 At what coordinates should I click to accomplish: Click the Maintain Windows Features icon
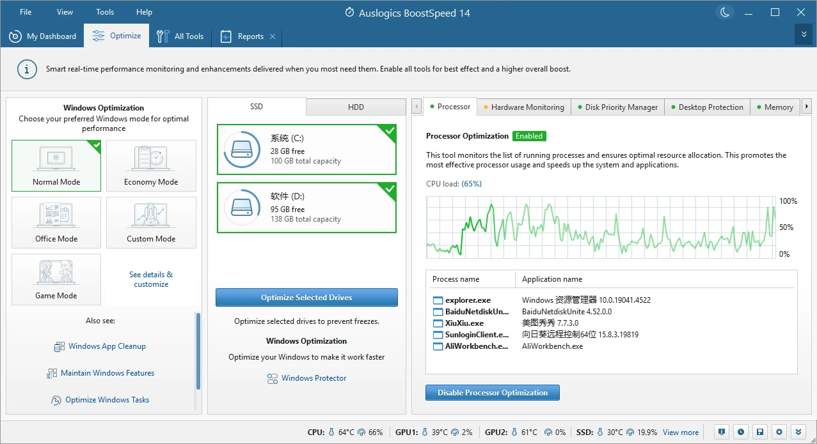coord(51,373)
